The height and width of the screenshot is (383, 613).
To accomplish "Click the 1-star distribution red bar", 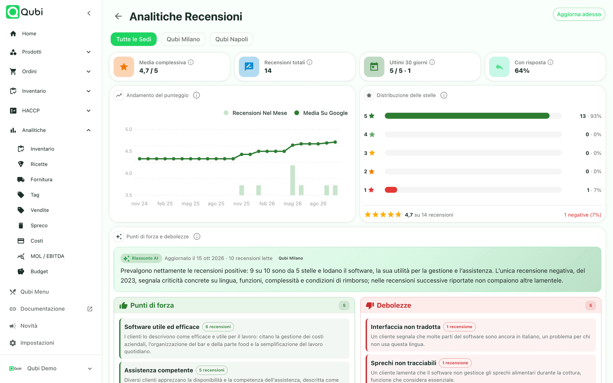I will pos(391,190).
